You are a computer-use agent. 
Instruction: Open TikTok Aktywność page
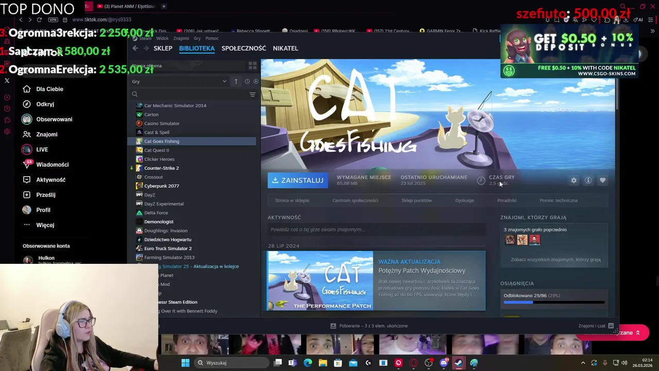coord(44,180)
